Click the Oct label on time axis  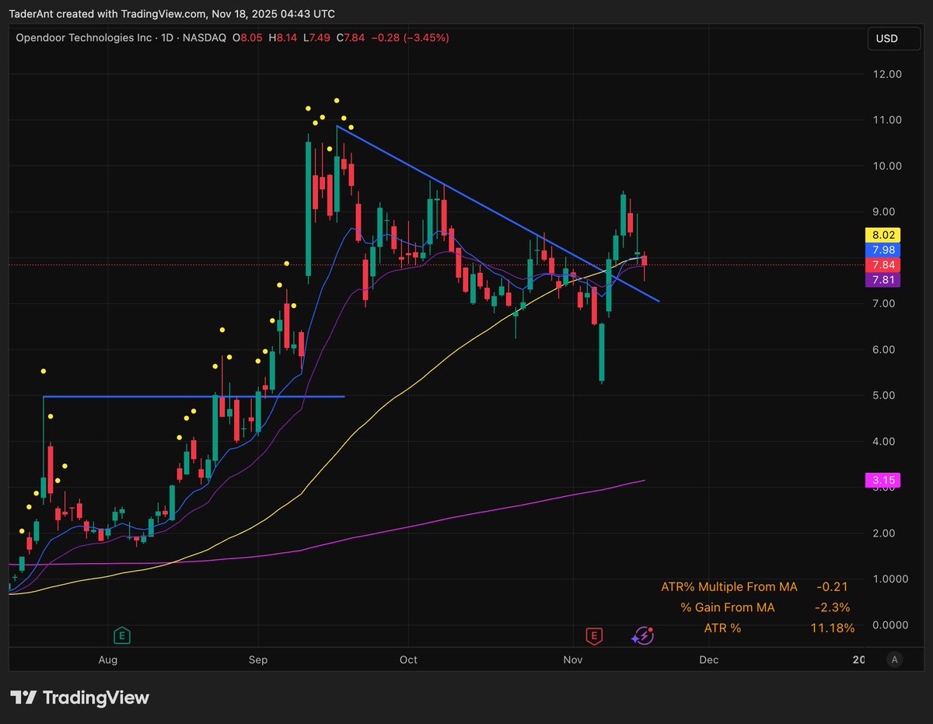[x=408, y=659]
